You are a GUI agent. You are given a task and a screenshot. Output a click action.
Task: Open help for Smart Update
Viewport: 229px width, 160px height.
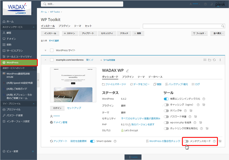(115, 141)
